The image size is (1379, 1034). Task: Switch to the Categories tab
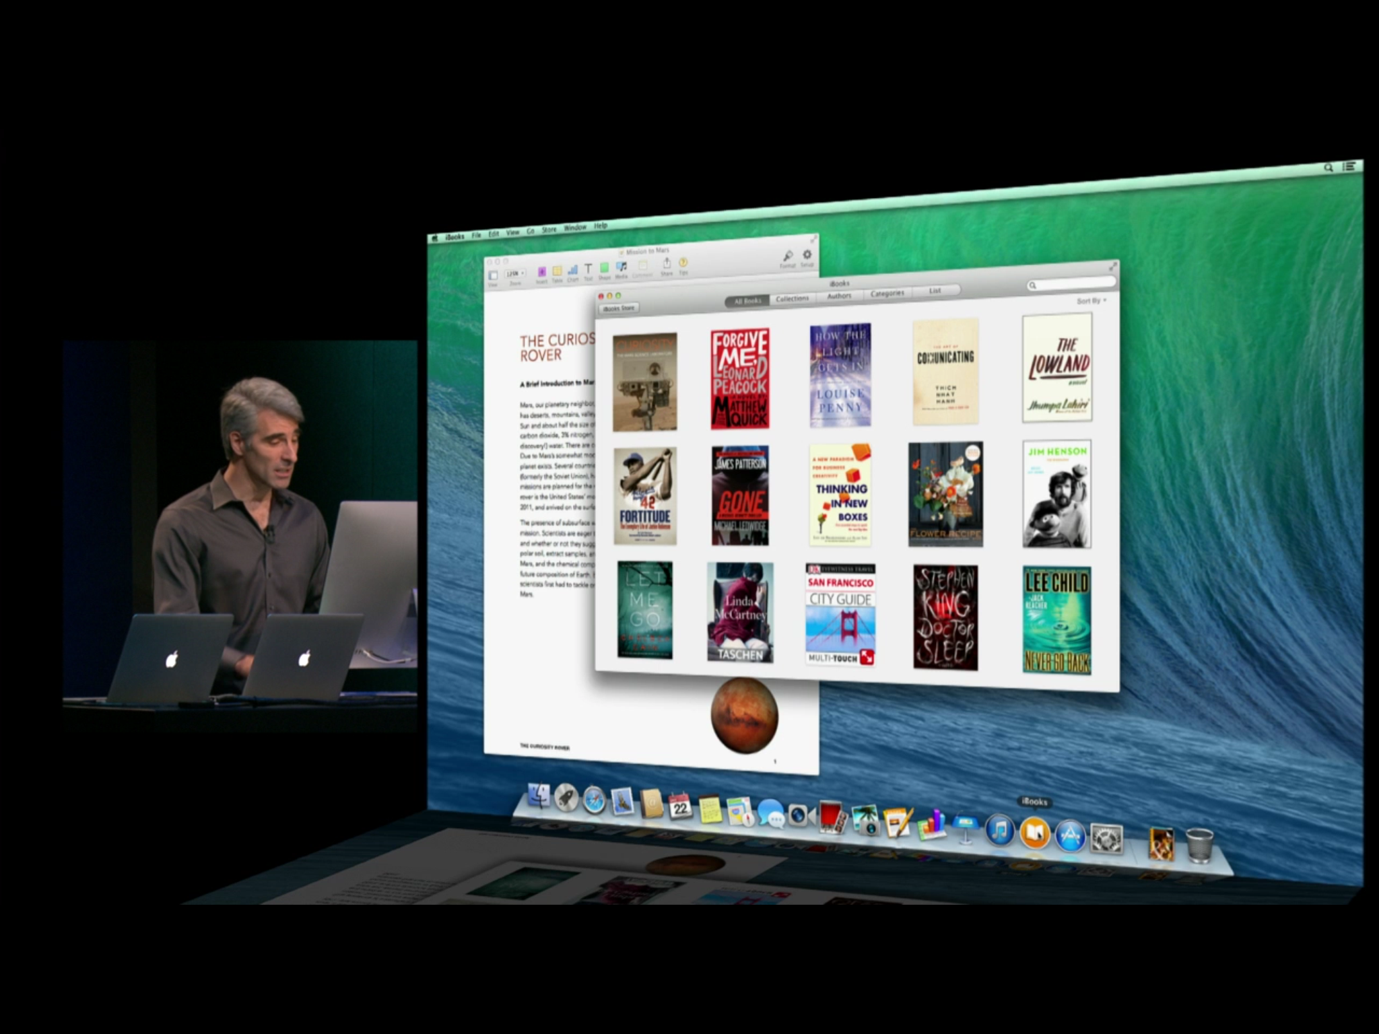[887, 293]
